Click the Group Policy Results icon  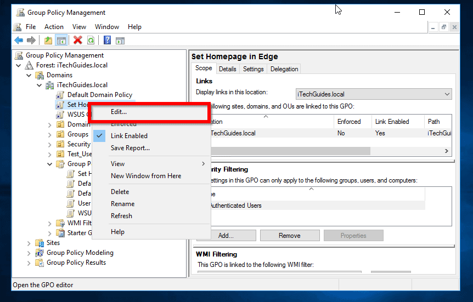(40, 263)
